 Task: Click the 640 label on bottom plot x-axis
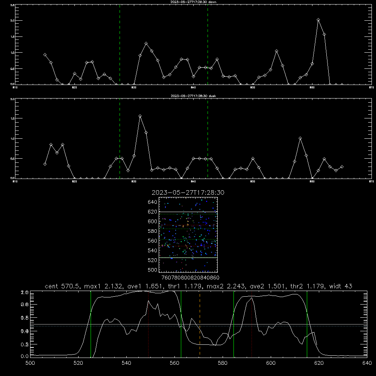point(367,363)
